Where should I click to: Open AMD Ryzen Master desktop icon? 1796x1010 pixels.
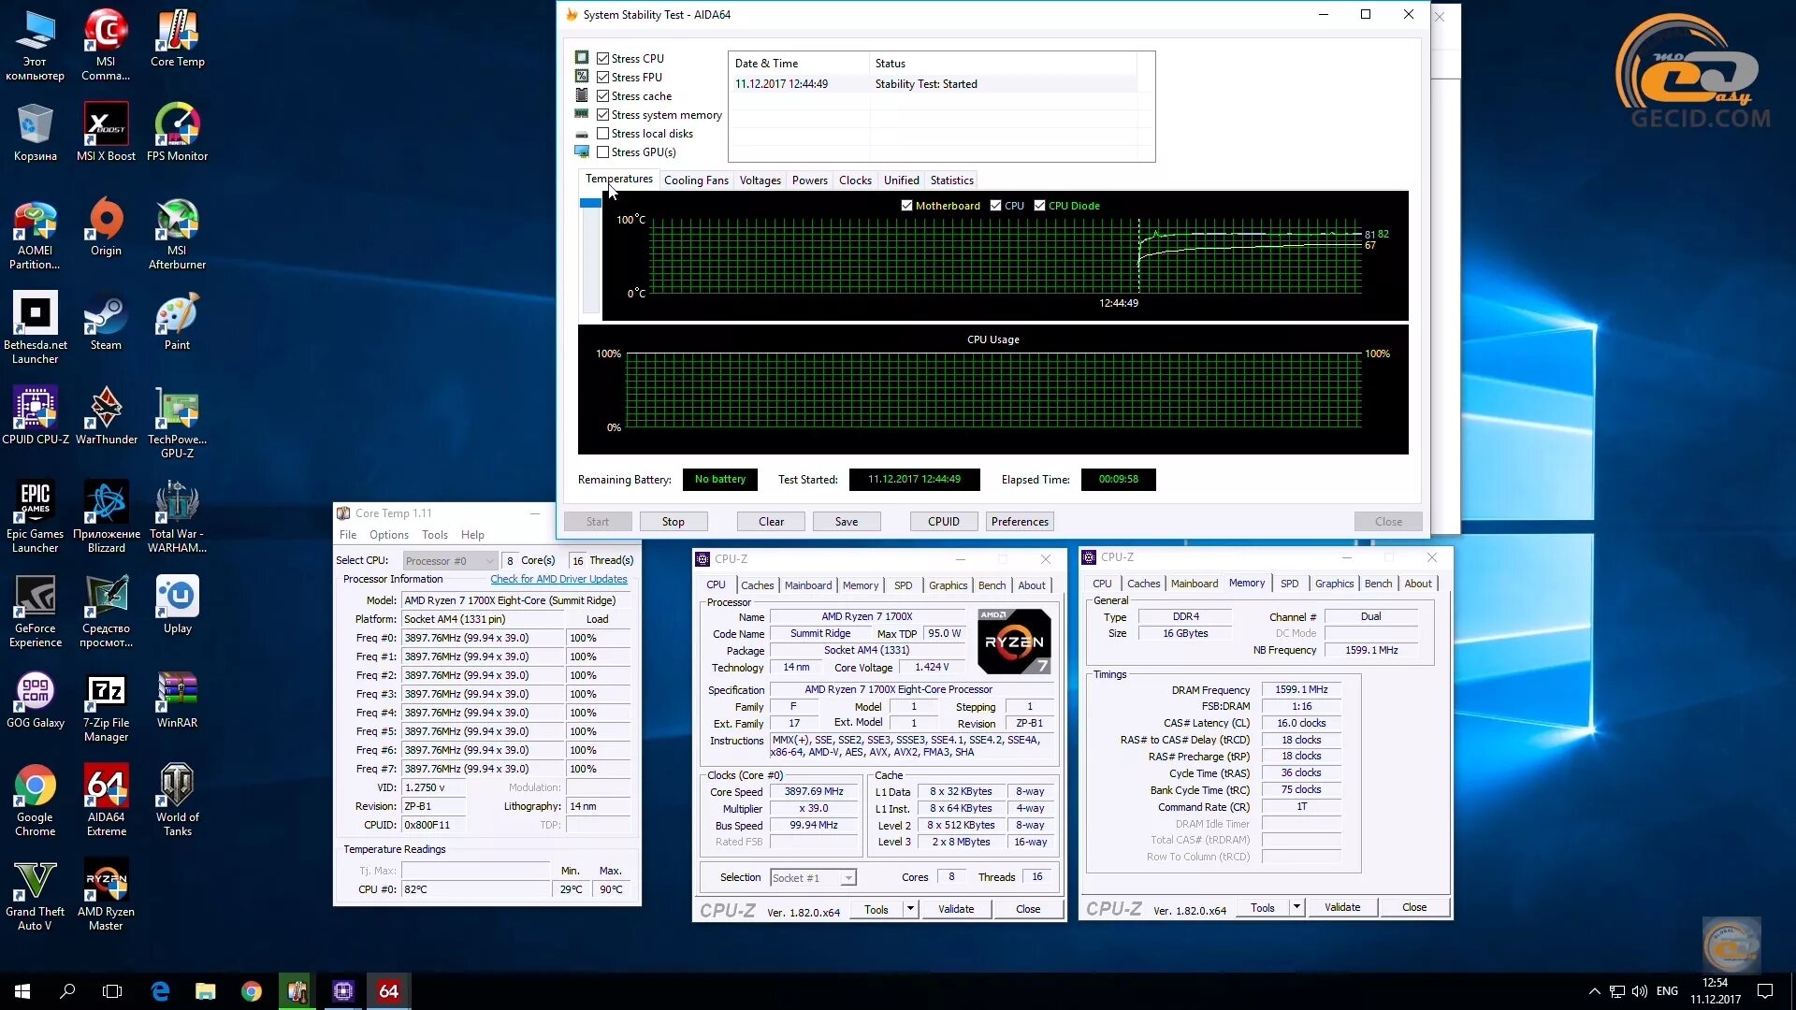tap(106, 895)
